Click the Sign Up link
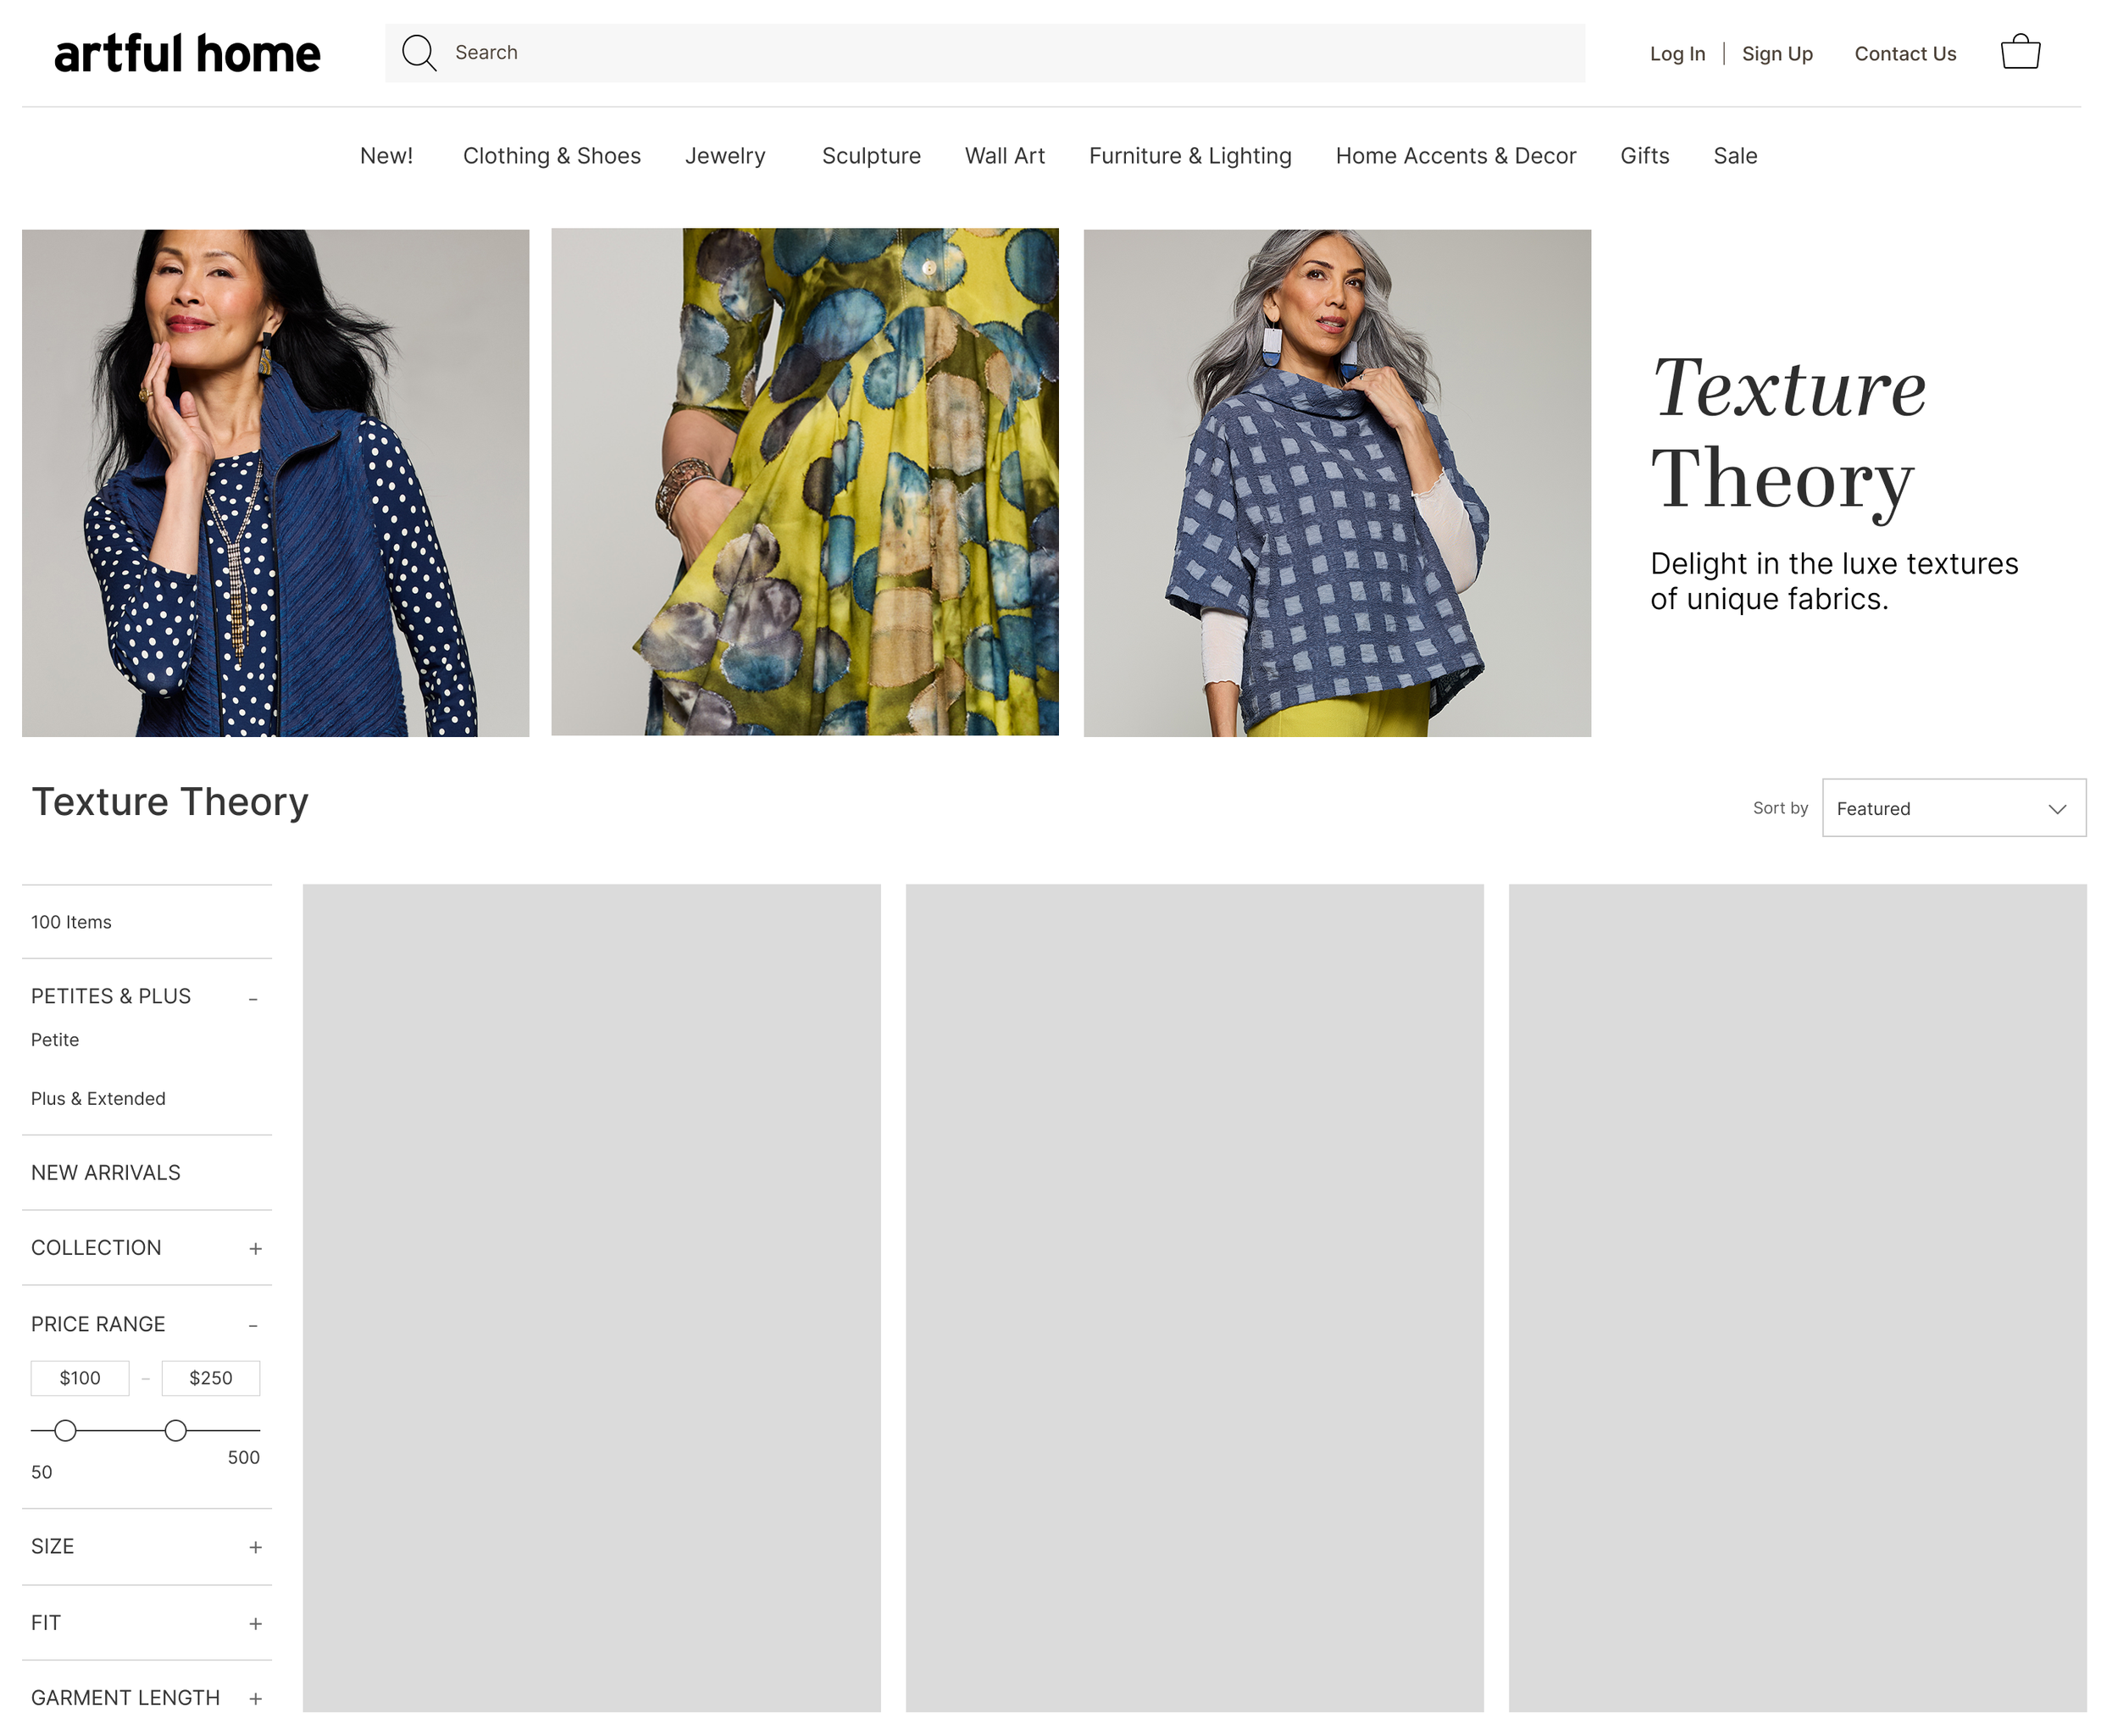The height and width of the screenshot is (1736, 2118). (x=1776, y=54)
